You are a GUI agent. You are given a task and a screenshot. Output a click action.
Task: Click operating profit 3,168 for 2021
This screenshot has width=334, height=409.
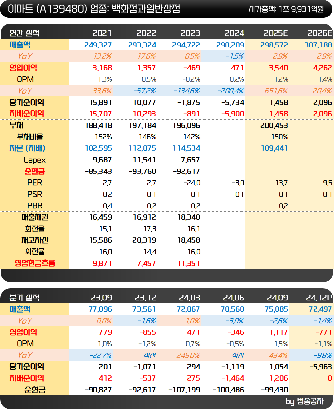102,68
